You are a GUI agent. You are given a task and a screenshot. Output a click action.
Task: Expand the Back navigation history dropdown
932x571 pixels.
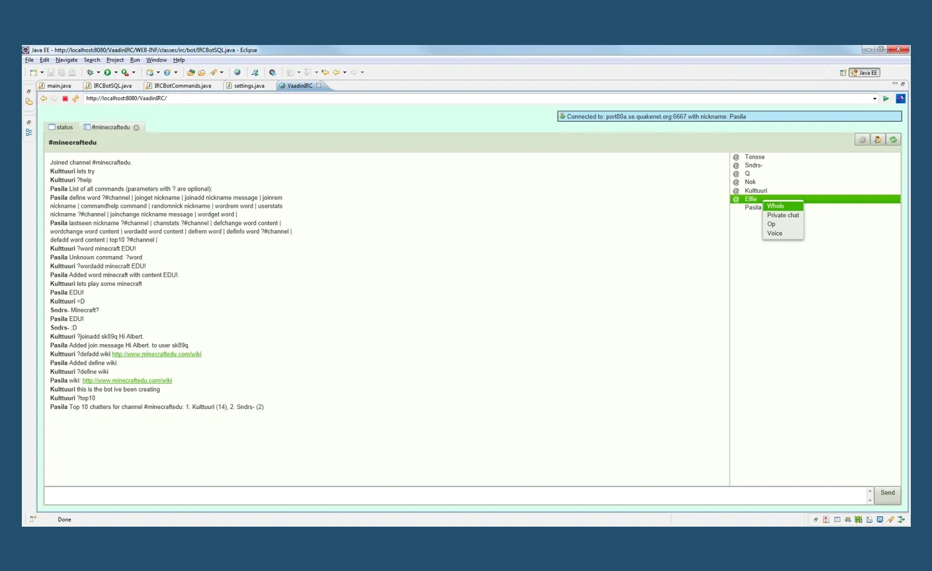pos(345,73)
